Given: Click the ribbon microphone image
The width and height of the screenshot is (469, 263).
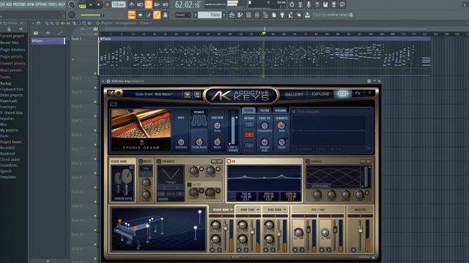Looking at the screenshot, I should pyautogui.click(x=123, y=183).
